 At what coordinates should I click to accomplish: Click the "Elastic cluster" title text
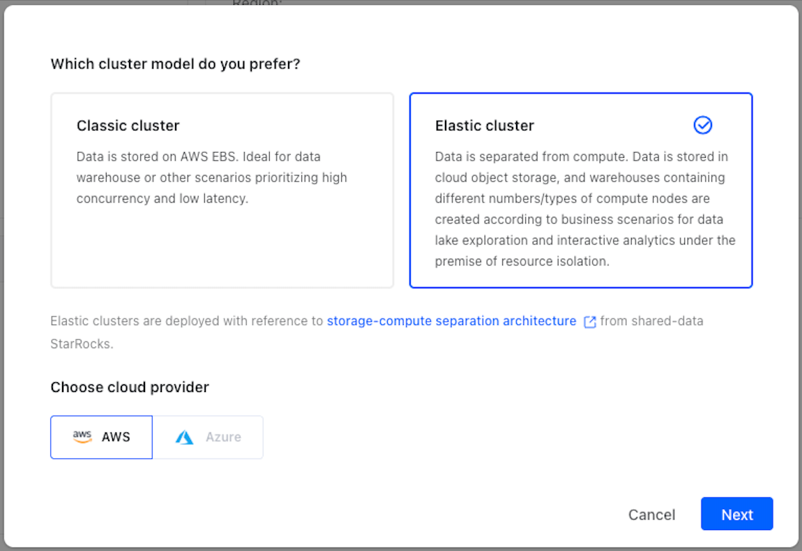tap(484, 126)
